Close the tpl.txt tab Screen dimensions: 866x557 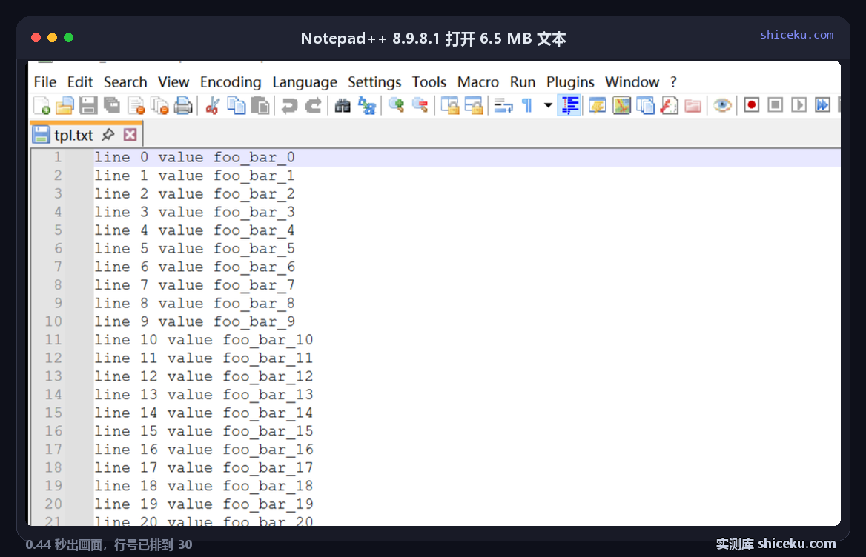tap(130, 135)
